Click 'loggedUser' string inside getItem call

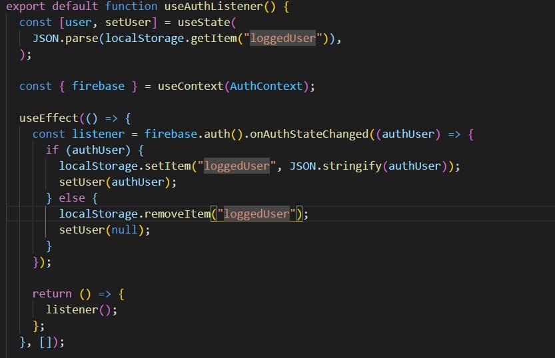(x=282, y=38)
